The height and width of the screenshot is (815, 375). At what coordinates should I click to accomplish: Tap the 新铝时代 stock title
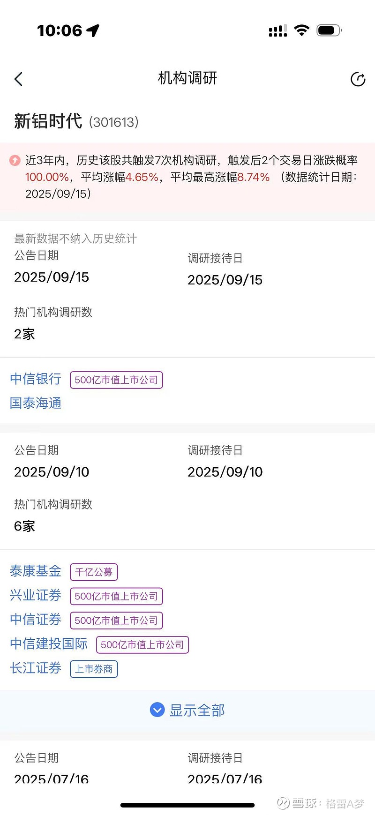48,121
